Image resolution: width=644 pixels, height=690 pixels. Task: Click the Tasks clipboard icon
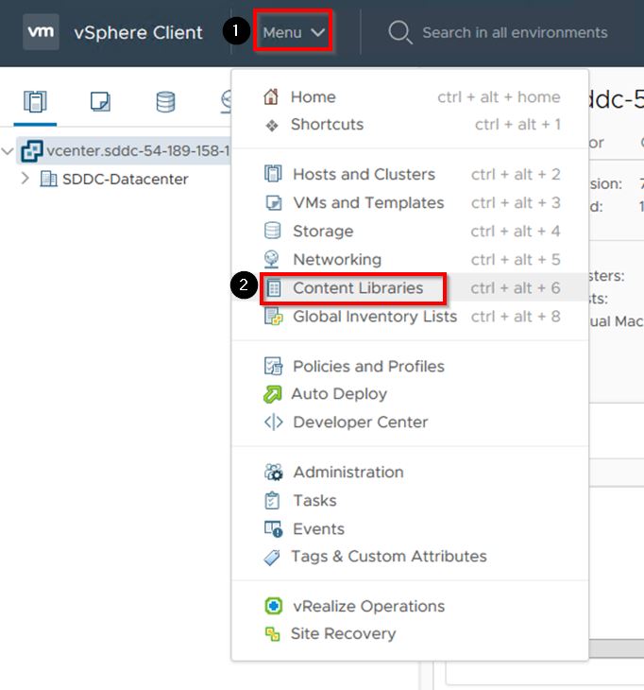pos(272,500)
